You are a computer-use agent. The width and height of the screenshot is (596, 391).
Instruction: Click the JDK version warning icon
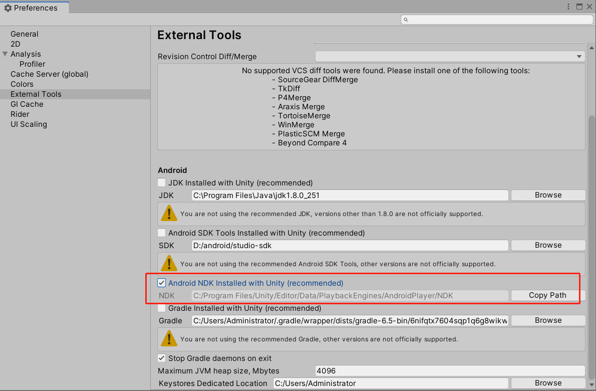pyautogui.click(x=169, y=214)
